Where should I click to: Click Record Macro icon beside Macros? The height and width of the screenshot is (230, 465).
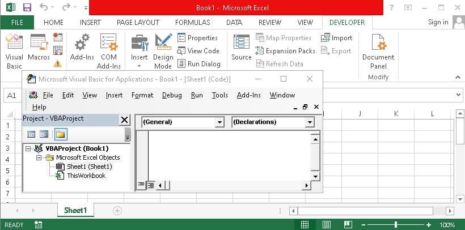pos(58,37)
